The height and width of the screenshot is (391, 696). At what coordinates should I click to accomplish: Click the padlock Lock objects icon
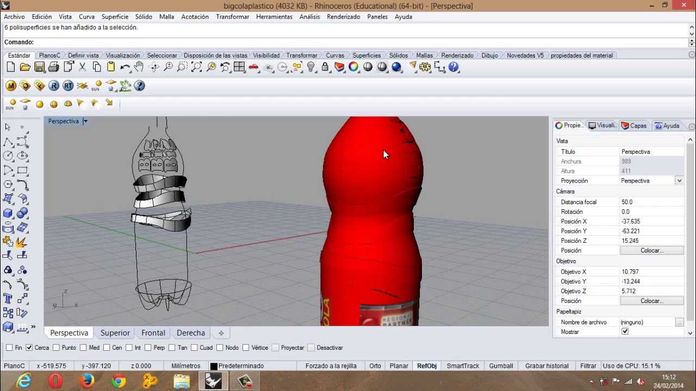325,67
